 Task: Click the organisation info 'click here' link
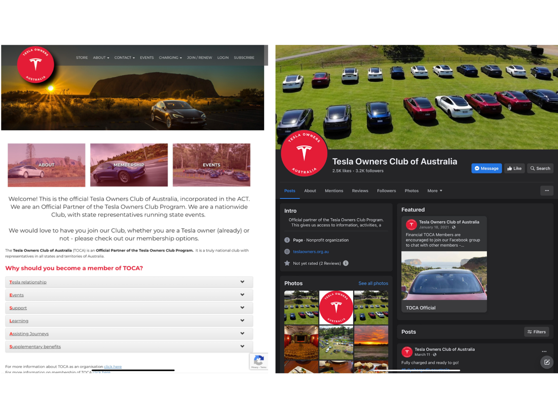pyautogui.click(x=113, y=367)
